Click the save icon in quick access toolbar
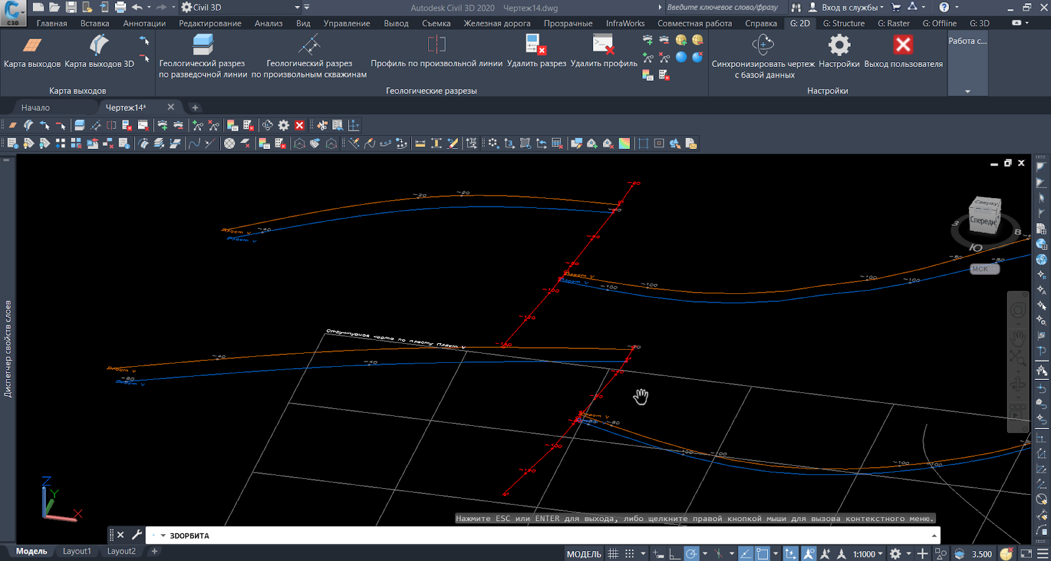1051x561 pixels. 71,7
